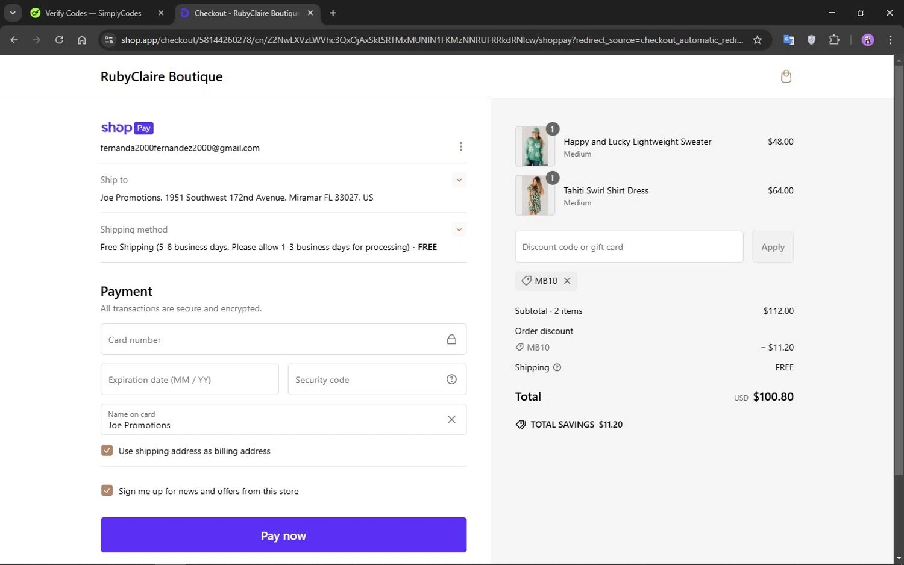Screen dimensions: 904x565
Task: Close the Checkout RubyClaire Boutique tab
Action: pyautogui.click(x=310, y=13)
